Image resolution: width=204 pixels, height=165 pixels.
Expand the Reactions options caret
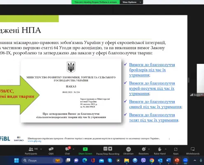(x=149, y=149)
